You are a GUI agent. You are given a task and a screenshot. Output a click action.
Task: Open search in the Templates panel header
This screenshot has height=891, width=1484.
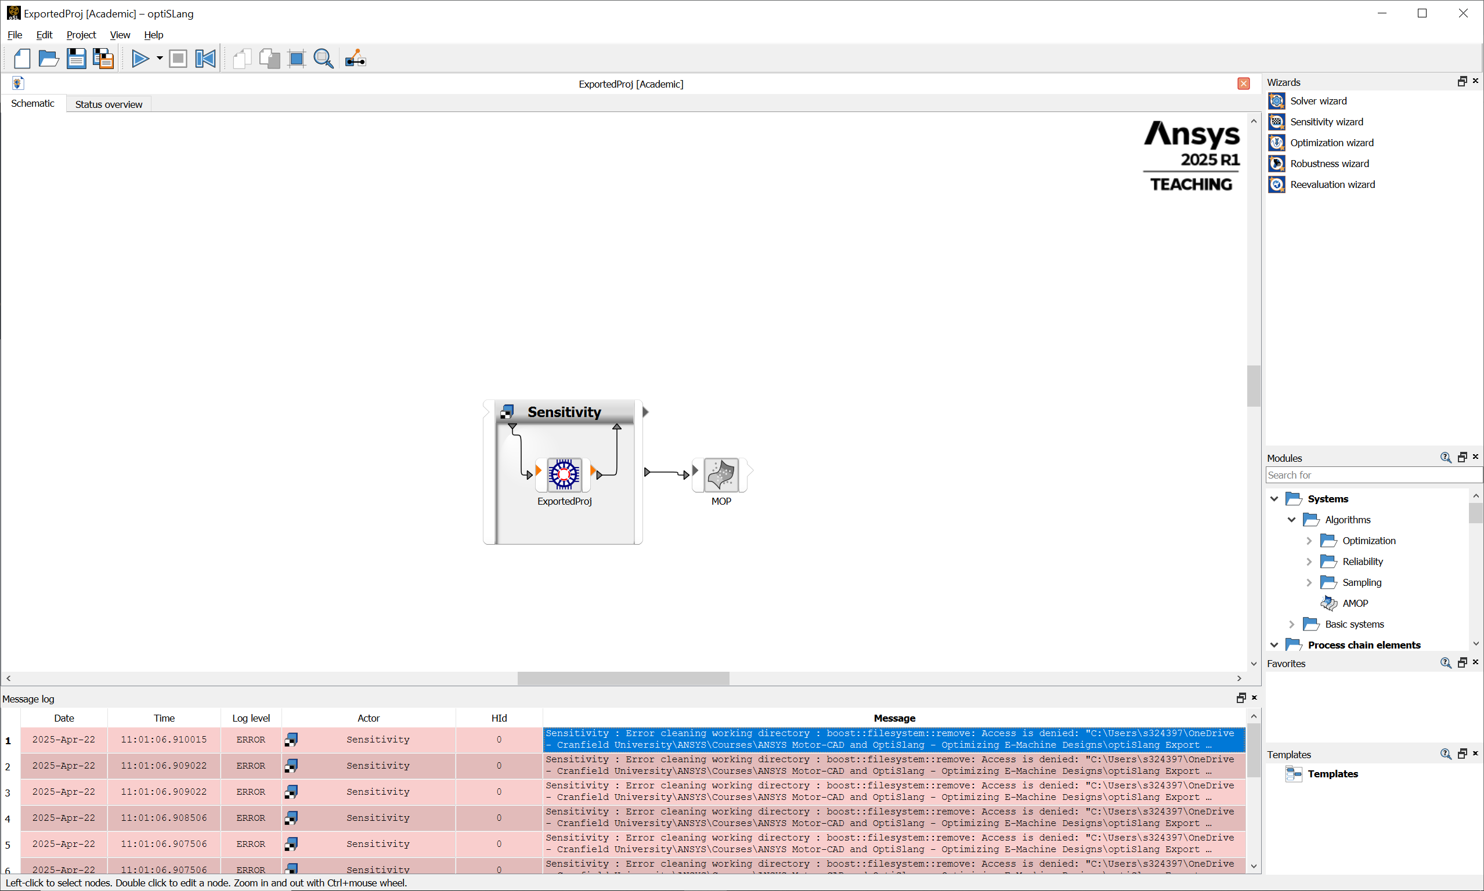(x=1446, y=754)
